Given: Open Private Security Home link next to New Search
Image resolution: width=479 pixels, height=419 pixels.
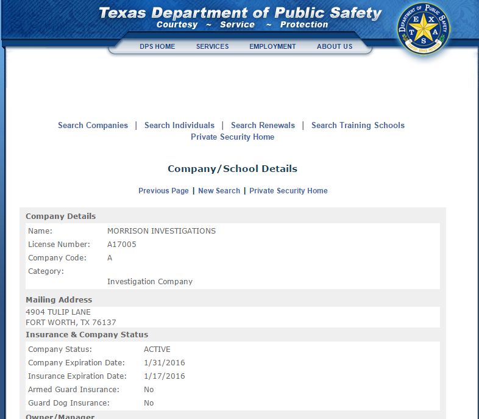Looking at the screenshot, I should 288,191.
